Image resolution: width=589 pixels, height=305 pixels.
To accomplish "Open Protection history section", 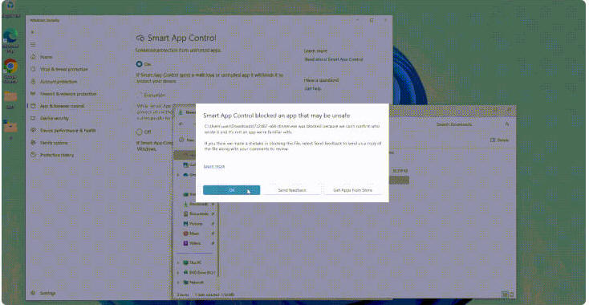I will click(52, 155).
